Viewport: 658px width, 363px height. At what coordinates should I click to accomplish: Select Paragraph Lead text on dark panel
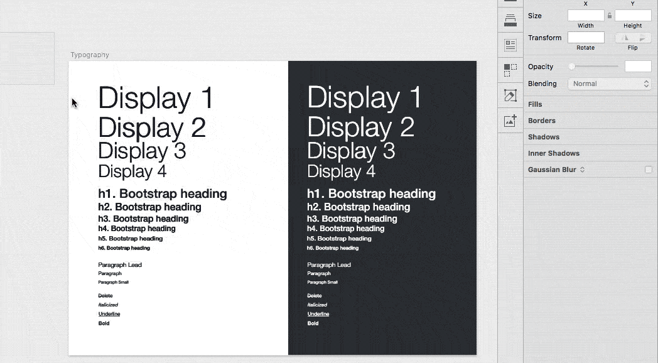329,265
